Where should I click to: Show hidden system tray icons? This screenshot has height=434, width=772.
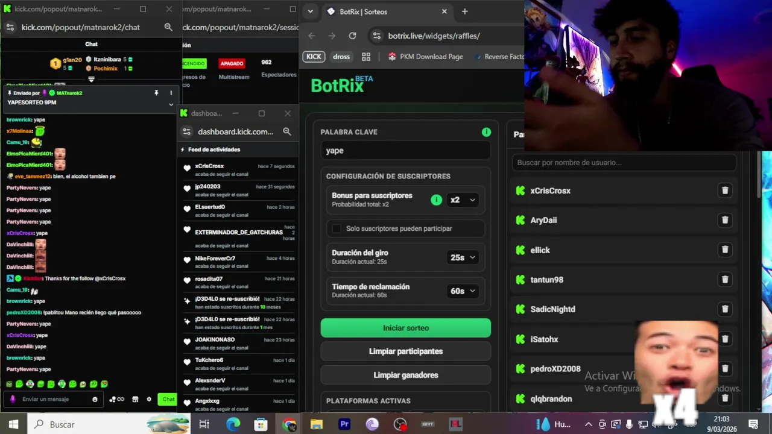[x=588, y=424]
